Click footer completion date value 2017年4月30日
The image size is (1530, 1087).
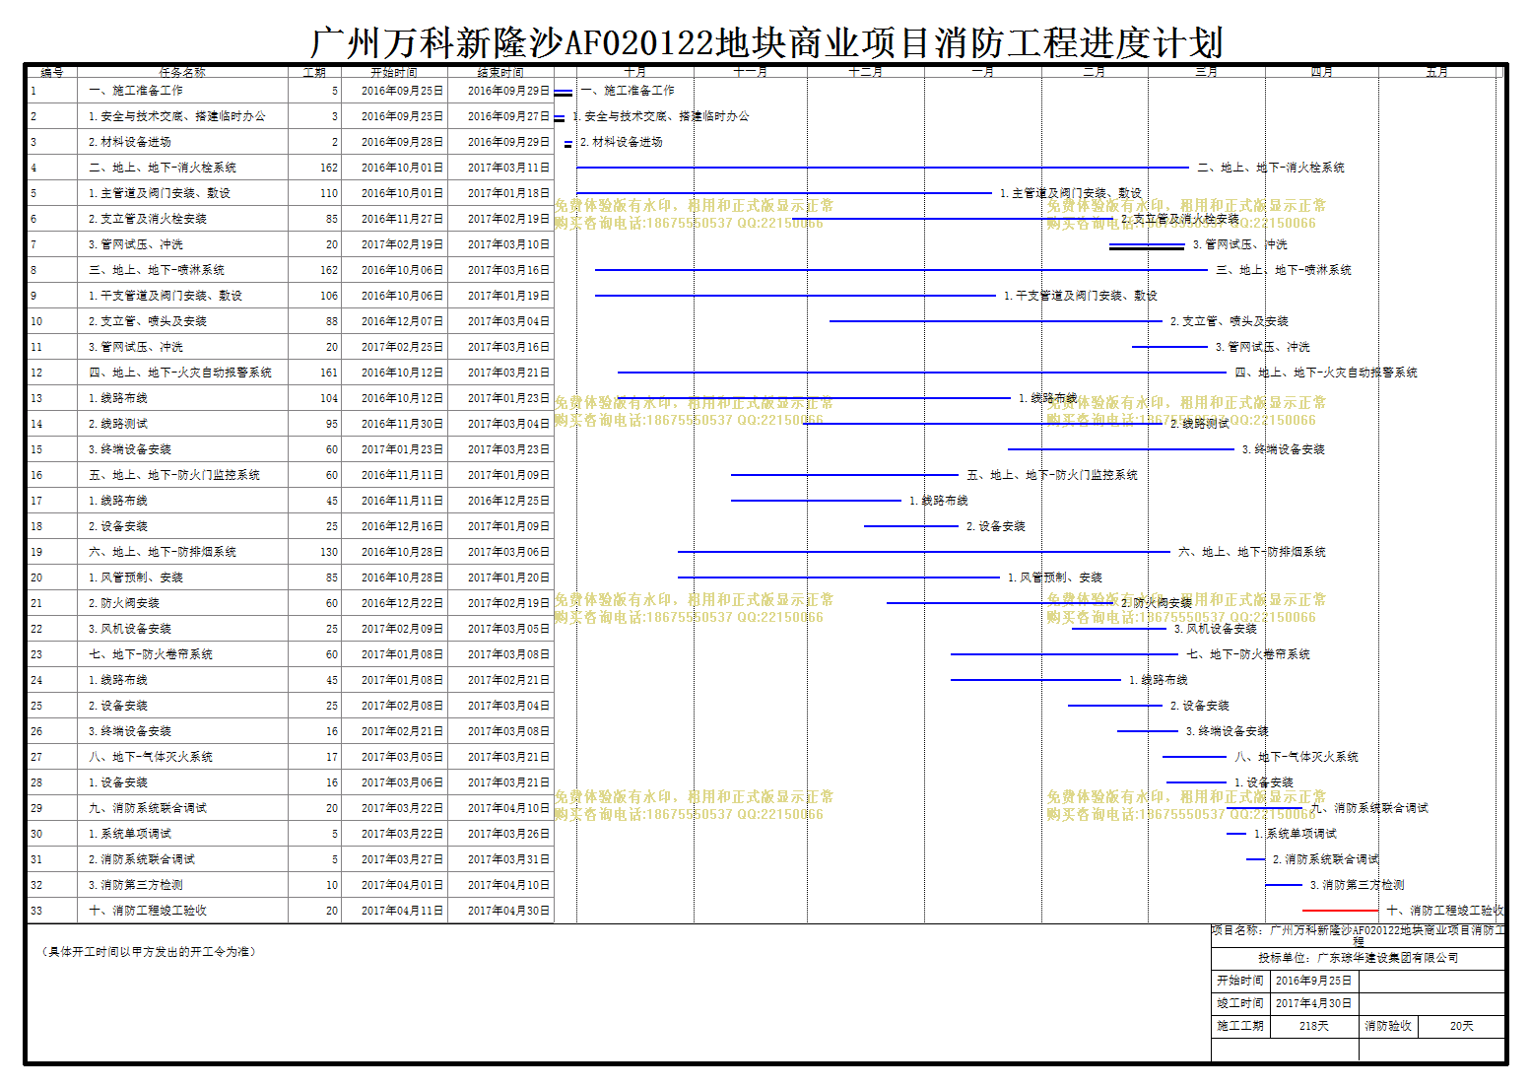[x=1313, y=1003]
